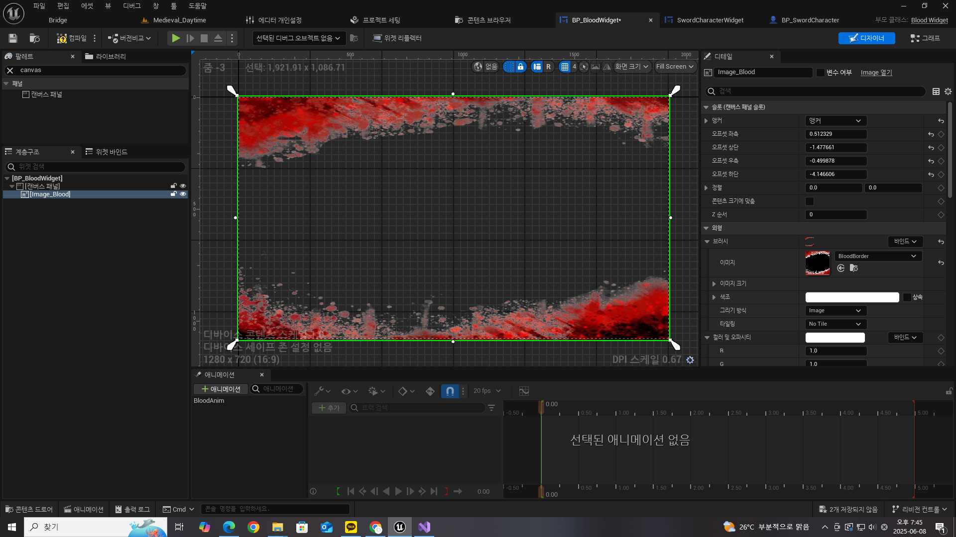Toggle the timeline snapping magnet icon
This screenshot has height=537, width=956.
450,391
